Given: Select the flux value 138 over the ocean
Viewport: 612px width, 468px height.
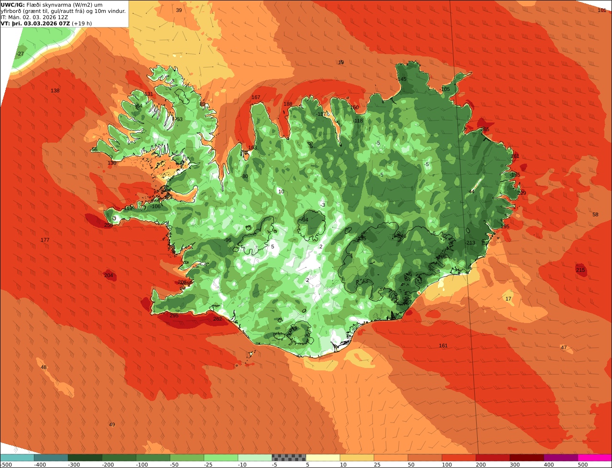Looking at the screenshot, I should click(55, 90).
